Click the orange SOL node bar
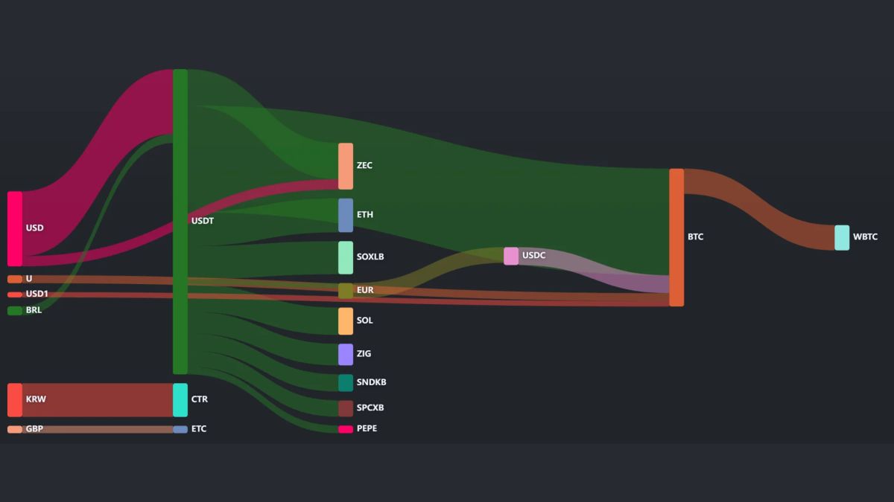This screenshot has width=894, height=502. [x=346, y=321]
